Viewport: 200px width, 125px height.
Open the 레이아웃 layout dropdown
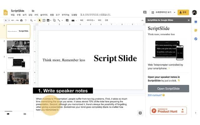pyautogui.click(x=91, y=20)
